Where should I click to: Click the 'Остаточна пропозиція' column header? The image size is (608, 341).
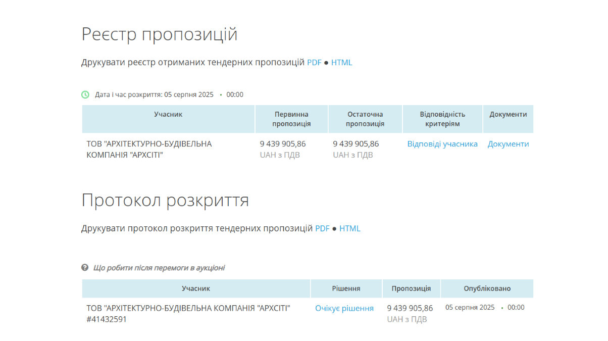[365, 119]
